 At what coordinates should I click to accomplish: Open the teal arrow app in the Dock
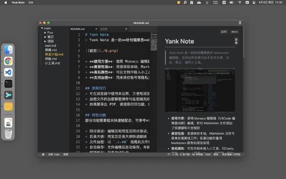tap(9, 95)
